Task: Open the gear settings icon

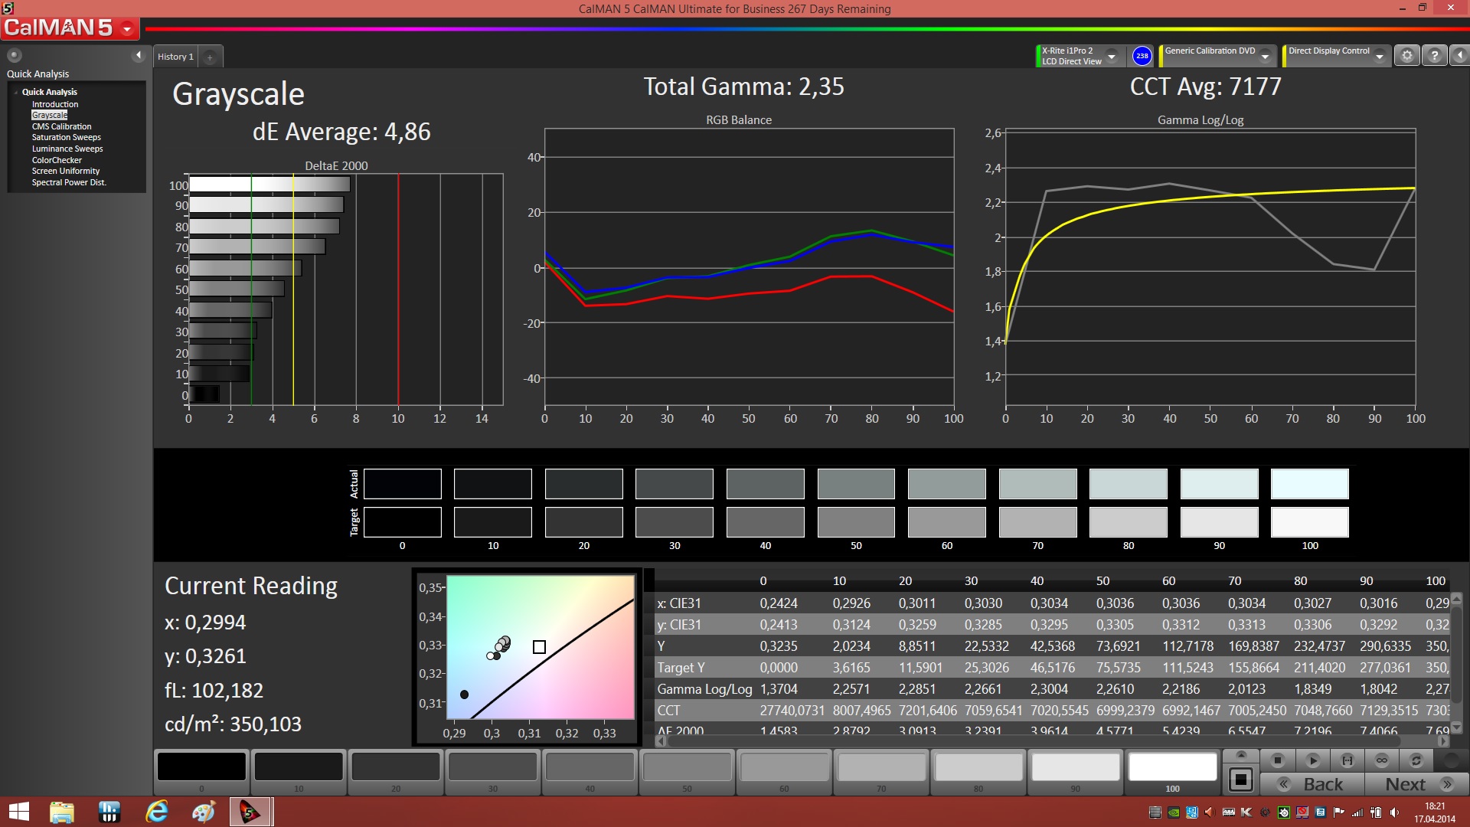Action: pyautogui.click(x=1406, y=56)
